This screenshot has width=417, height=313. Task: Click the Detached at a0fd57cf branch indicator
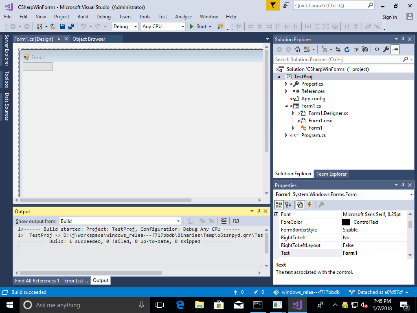pos(379,292)
